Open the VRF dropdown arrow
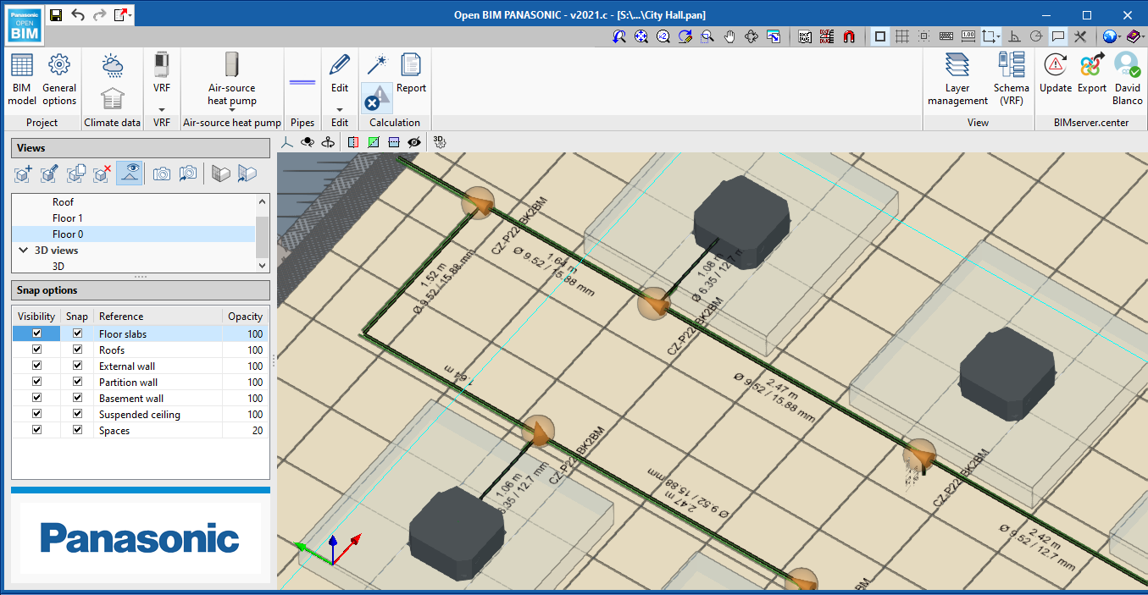This screenshot has width=1148, height=595. [161, 109]
